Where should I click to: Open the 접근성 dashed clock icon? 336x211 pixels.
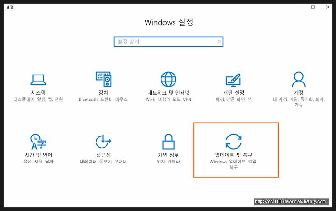(x=103, y=141)
